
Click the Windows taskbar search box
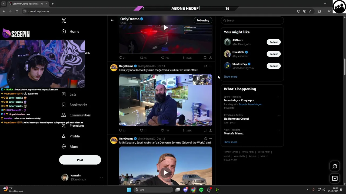coord(154,190)
